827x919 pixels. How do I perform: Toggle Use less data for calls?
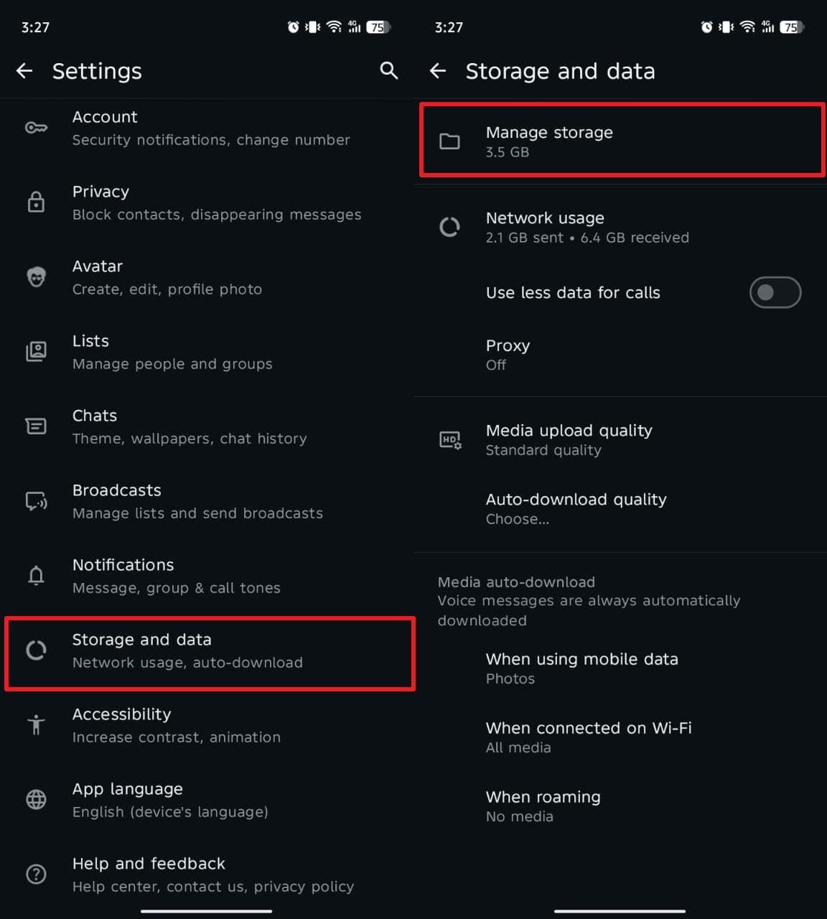tap(775, 292)
